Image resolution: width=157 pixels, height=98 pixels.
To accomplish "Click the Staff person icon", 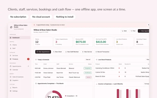I will (11, 48).
